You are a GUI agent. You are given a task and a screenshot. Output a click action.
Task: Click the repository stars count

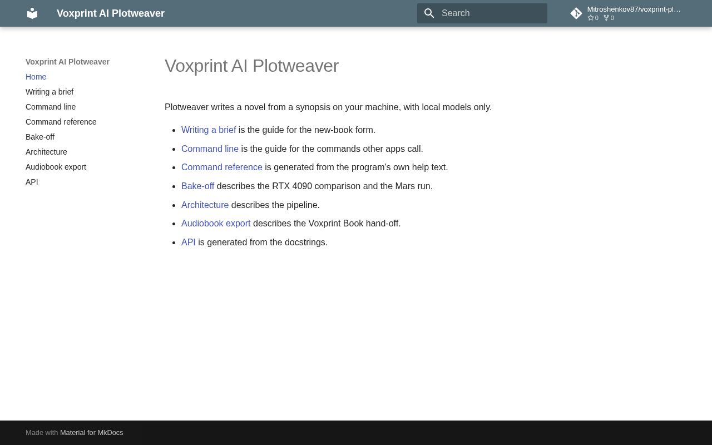[593, 18]
